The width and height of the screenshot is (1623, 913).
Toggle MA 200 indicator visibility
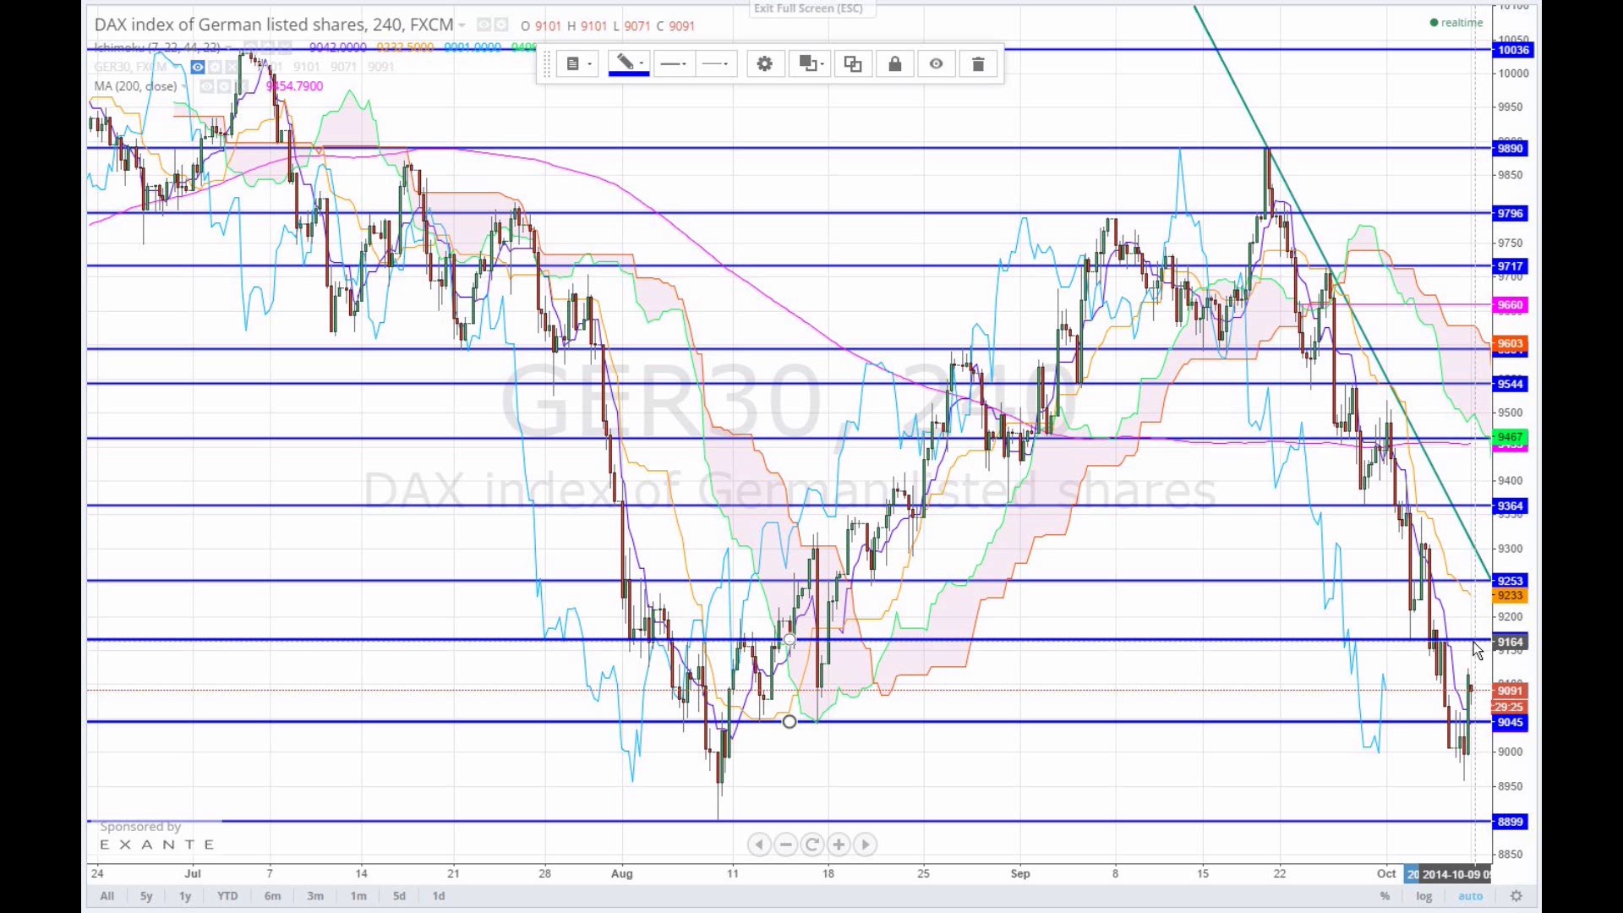(206, 86)
